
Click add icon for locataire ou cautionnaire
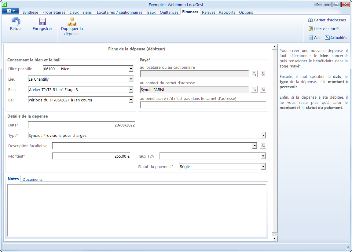click(x=254, y=74)
